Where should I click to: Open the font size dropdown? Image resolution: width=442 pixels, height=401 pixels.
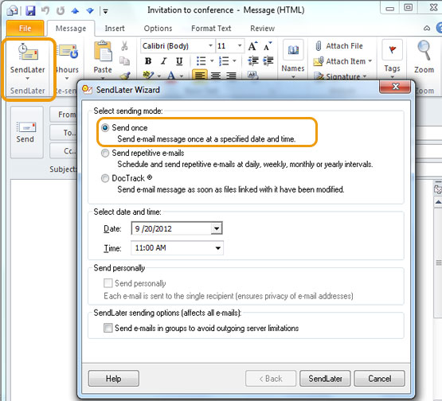[x=240, y=45]
